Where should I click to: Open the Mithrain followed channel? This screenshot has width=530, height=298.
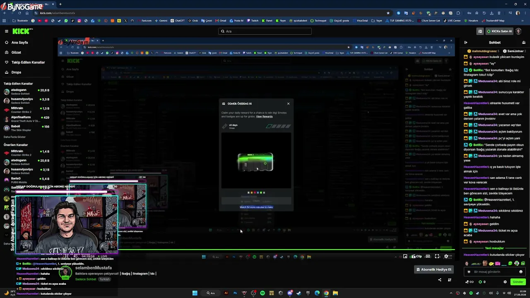tap(26, 110)
